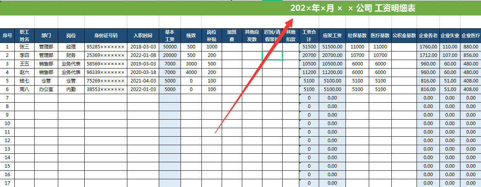The image size is (481, 187).
Task: Click the name cell 赵六
Action: [24, 72]
